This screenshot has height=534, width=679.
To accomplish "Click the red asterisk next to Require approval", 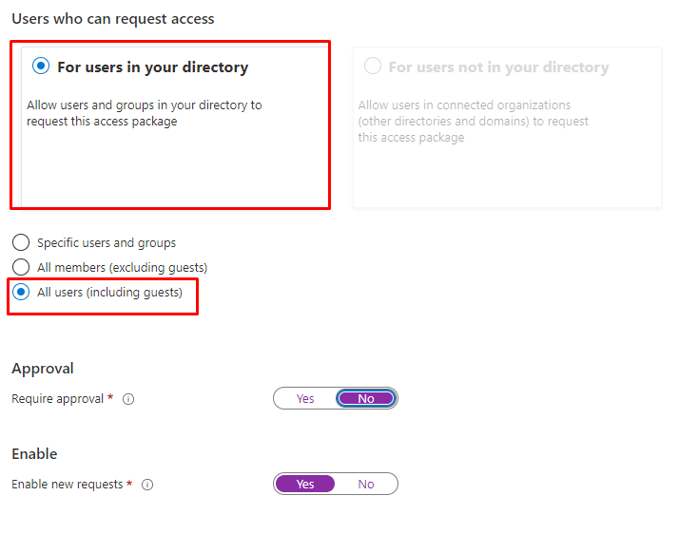I will [110, 398].
